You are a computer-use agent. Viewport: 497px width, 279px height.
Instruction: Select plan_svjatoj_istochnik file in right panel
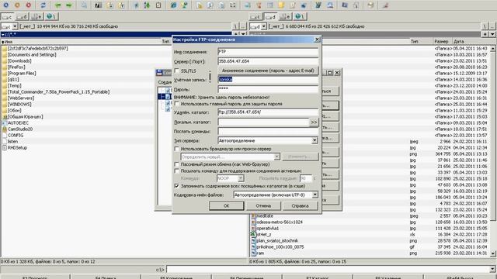pyautogui.click(x=277, y=241)
